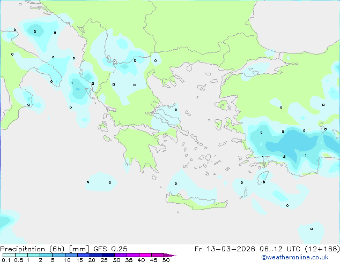
Task: Pick the 25–30 mm dark blue legend swatch
Action: point(108,255)
